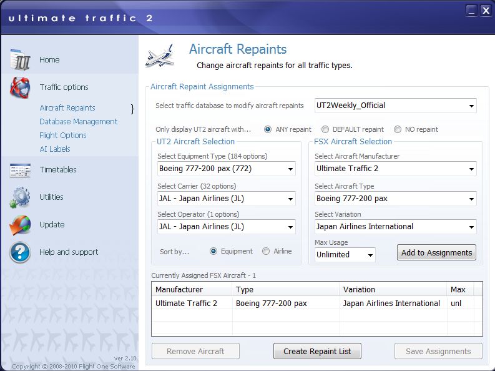The image size is (495, 371).
Task: Click the Update arrow globe icon
Action: coord(20,225)
